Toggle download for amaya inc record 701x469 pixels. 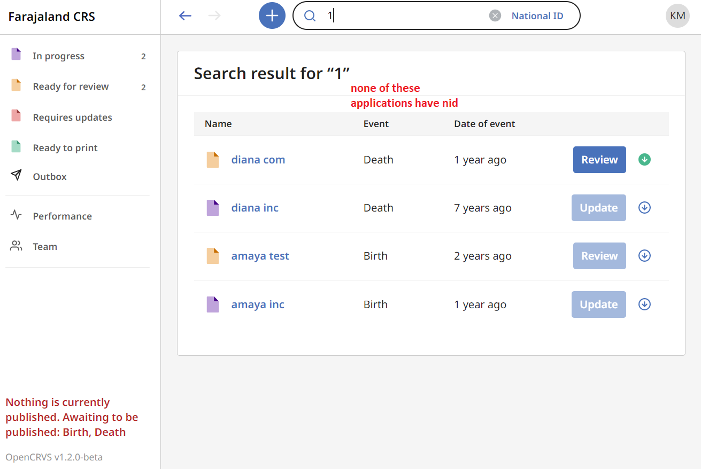click(x=644, y=304)
